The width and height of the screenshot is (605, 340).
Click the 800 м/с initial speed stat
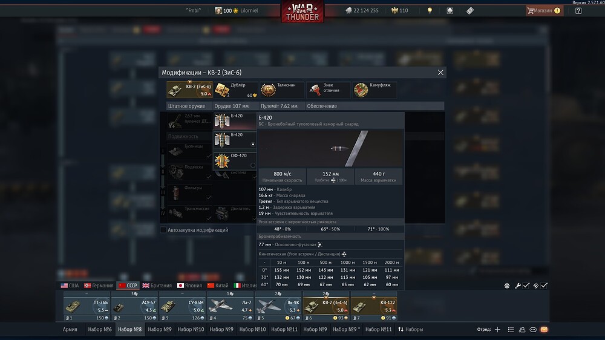click(282, 177)
